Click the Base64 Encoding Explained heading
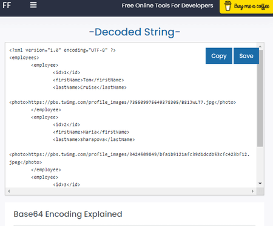Viewport: 273px width, 226px height. pos(68,214)
